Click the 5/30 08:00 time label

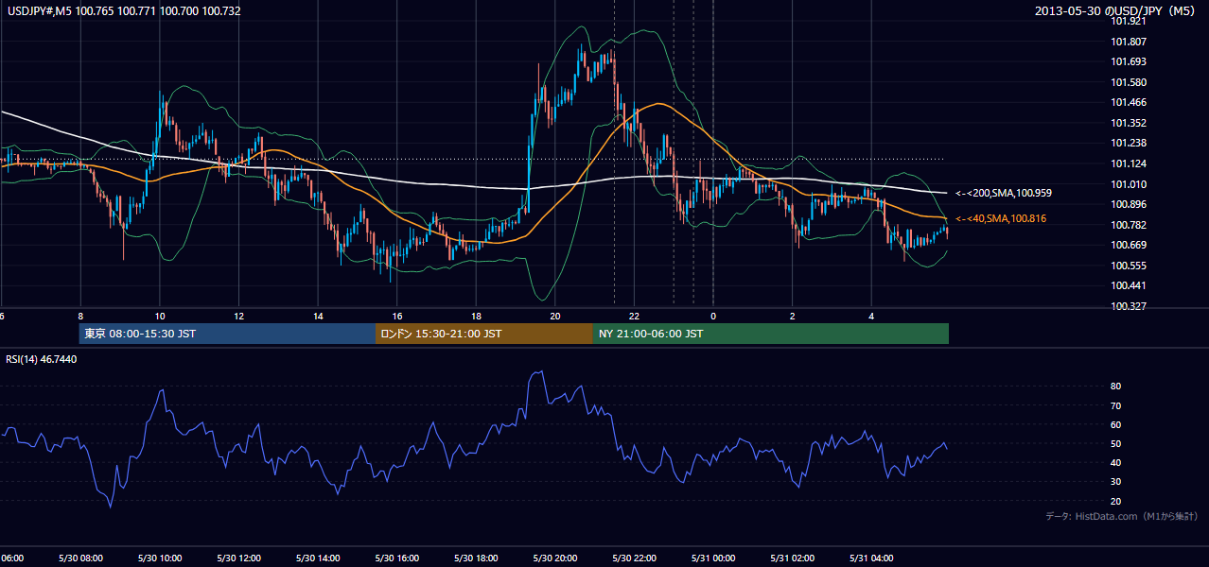80,558
